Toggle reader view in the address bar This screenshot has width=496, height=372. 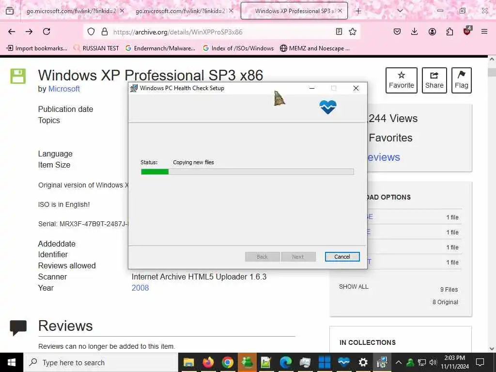click(x=339, y=31)
